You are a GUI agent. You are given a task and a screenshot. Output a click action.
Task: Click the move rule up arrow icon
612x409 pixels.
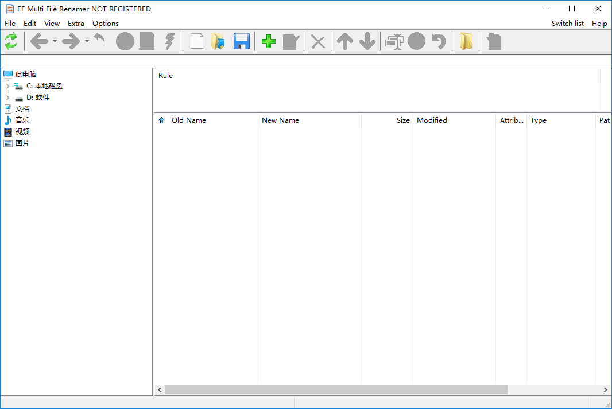coord(344,41)
